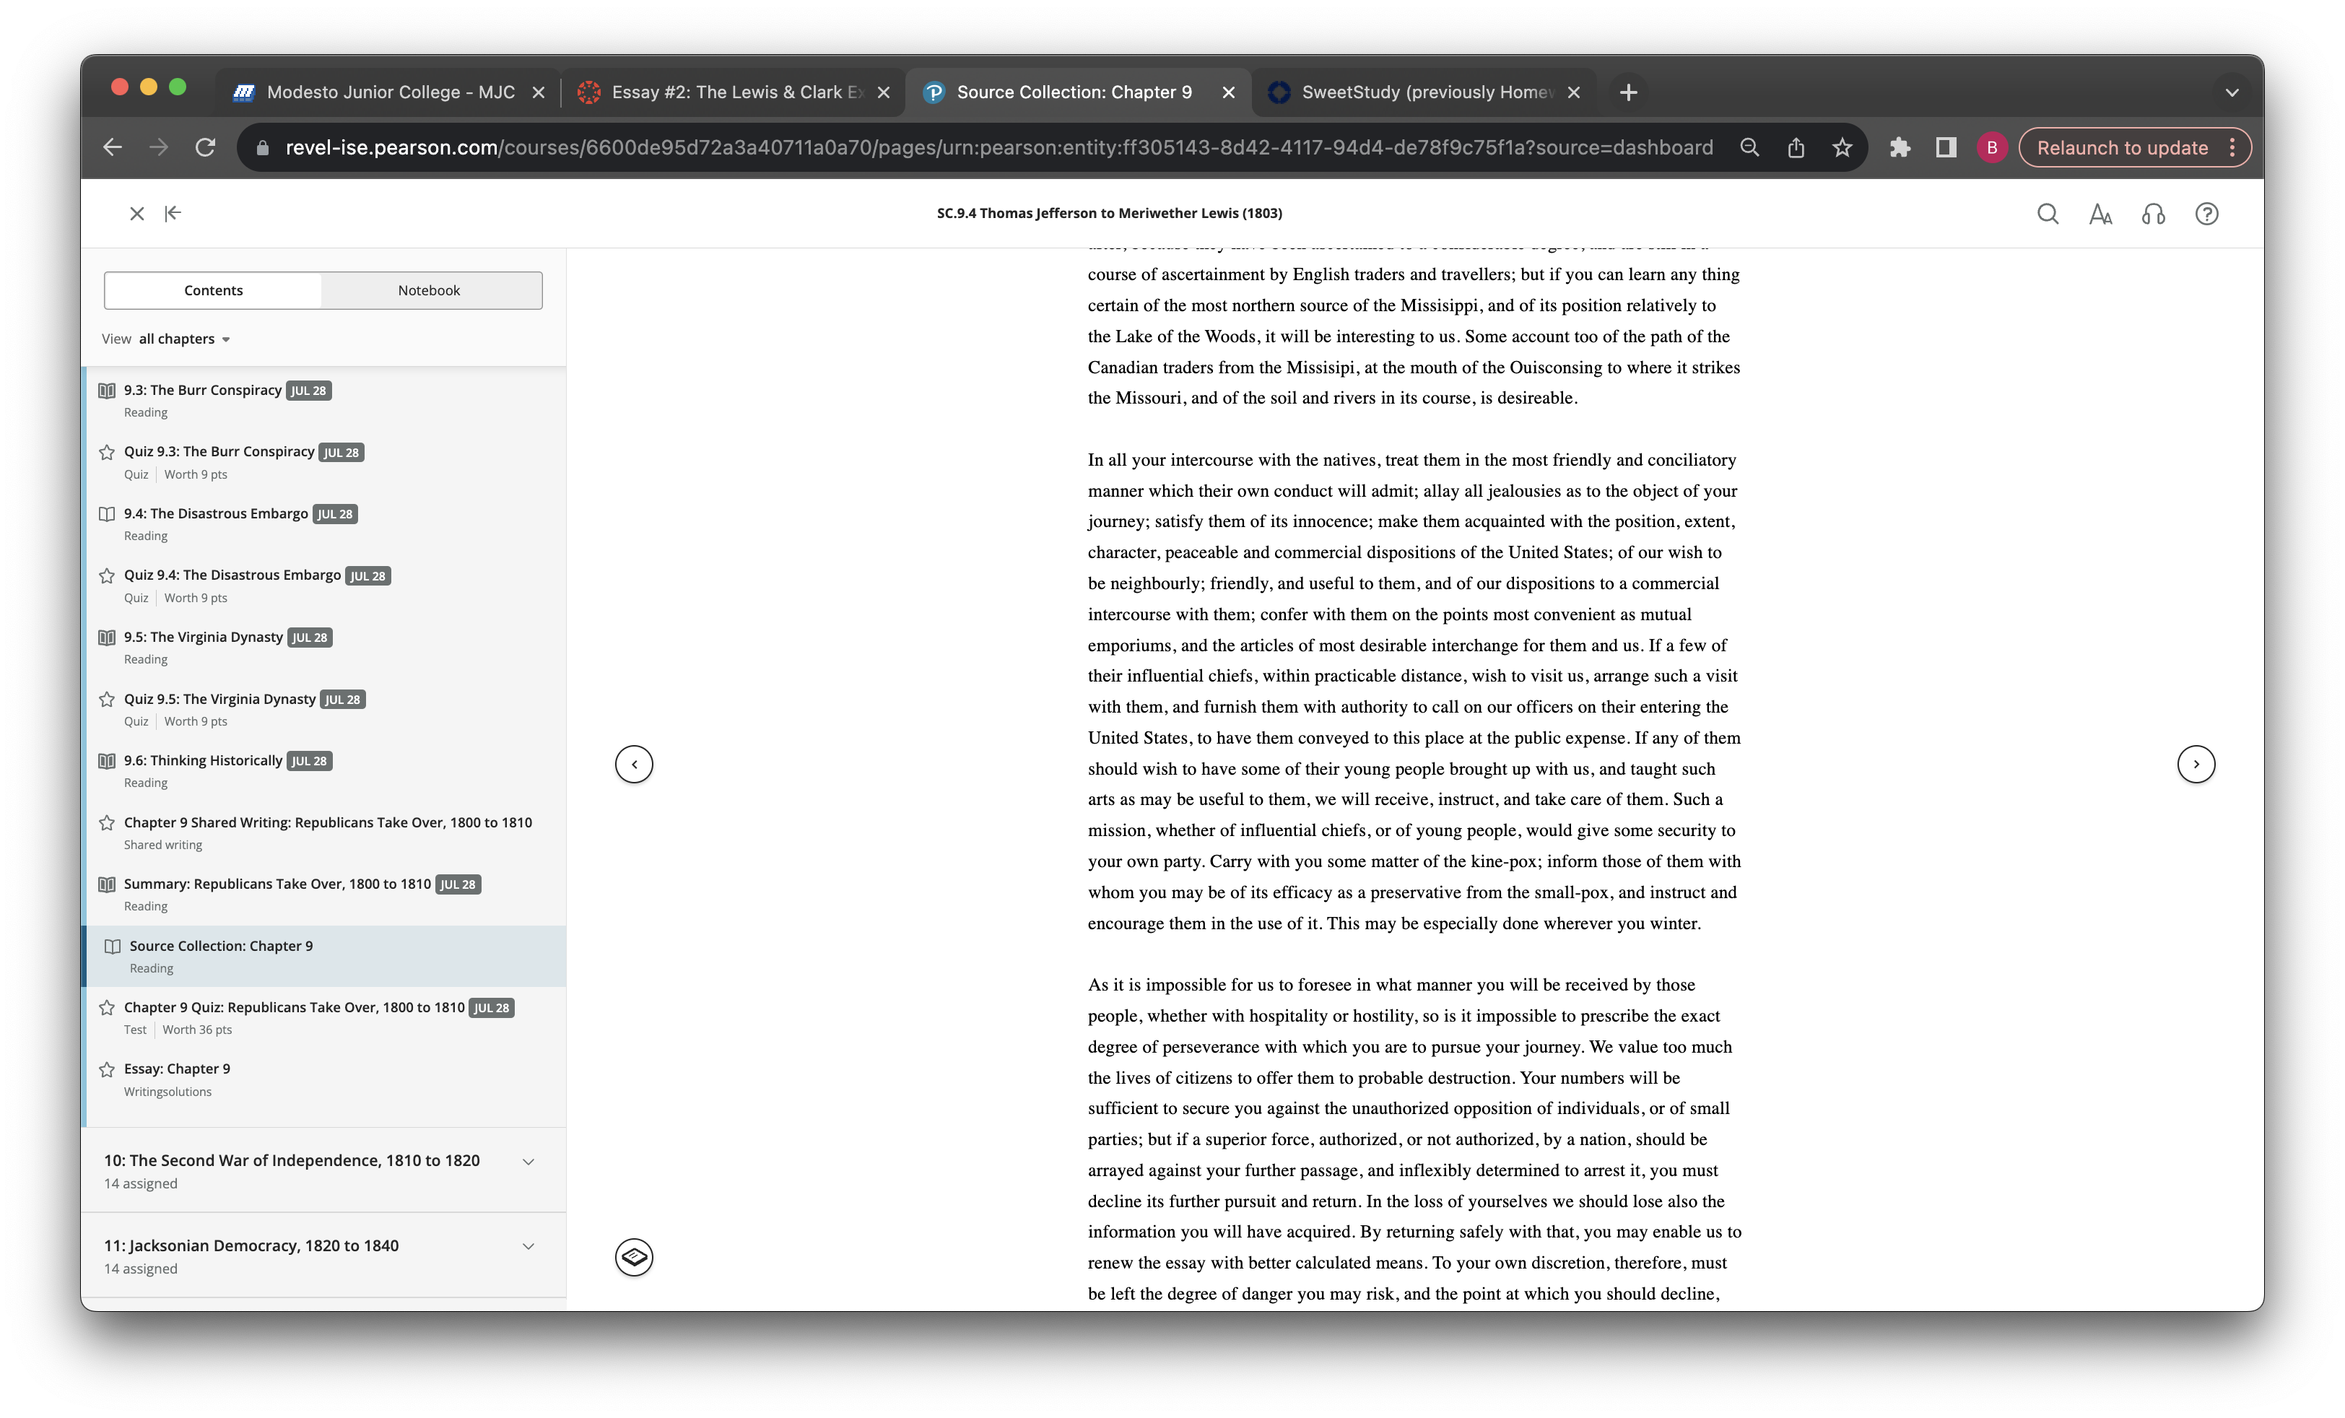The width and height of the screenshot is (2345, 1418).
Task: Switch to the SweetStudy tab
Action: [x=1423, y=92]
